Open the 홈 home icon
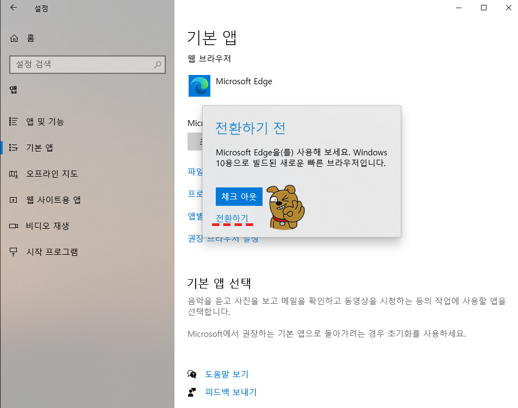Viewport: 518px width, 408px height. (14, 39)
